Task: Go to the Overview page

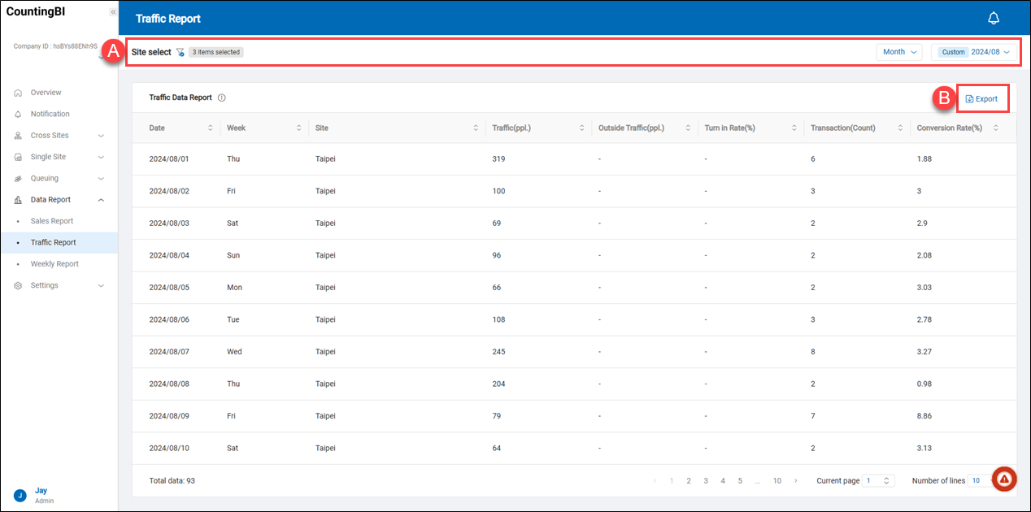Action: (46, 93)
